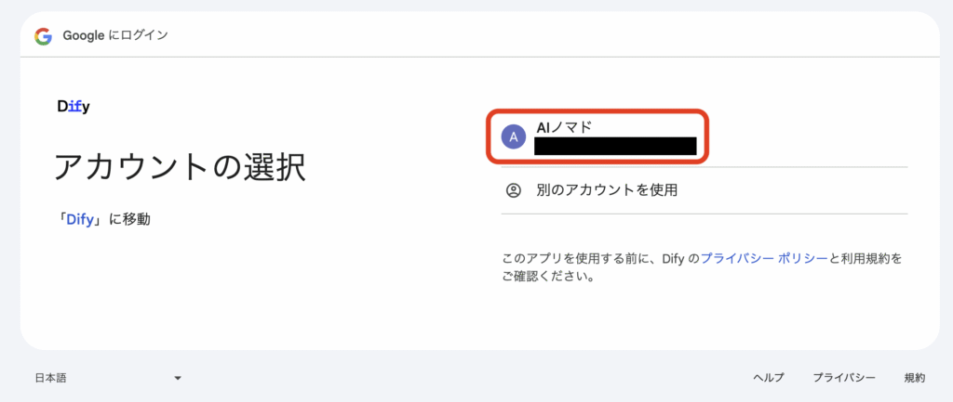
Task: Open ヘルプ in the footer
Action: tap(769, 378)
